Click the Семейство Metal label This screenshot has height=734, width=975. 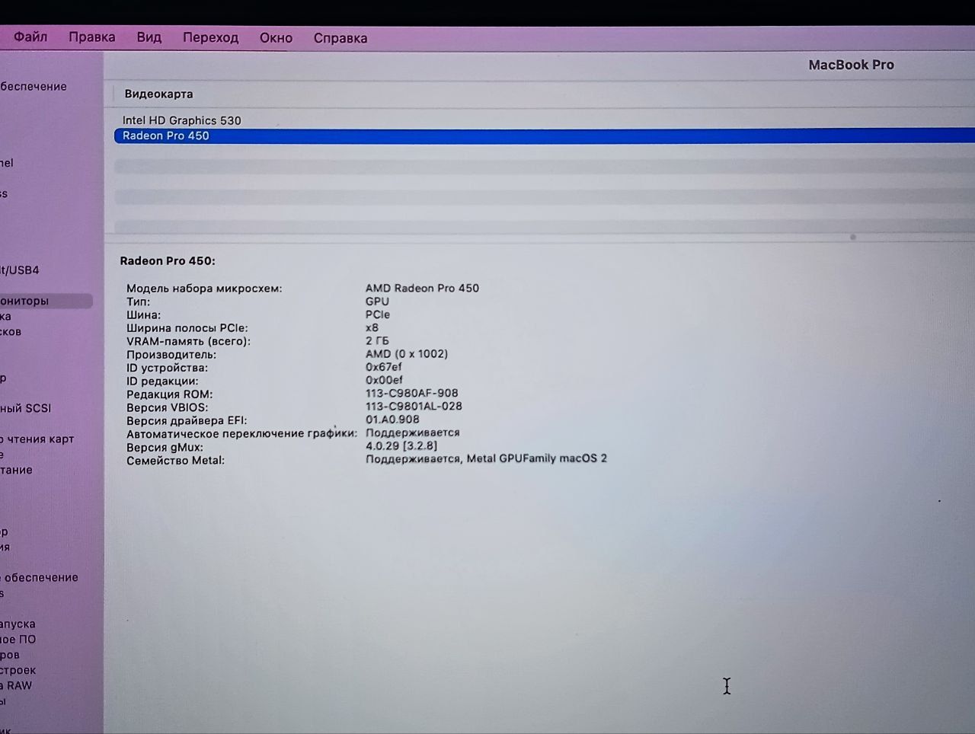click(x=175, y=460)
